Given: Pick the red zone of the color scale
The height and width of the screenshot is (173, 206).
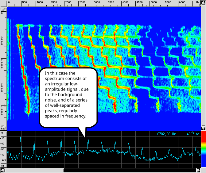Looking at the screenshot, I should tap(204, 136).
